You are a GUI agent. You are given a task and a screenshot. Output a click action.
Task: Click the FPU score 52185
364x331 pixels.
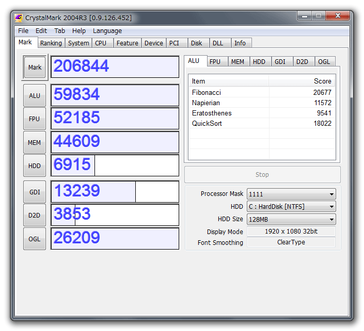pyautogui.click(x=115, y=119)
